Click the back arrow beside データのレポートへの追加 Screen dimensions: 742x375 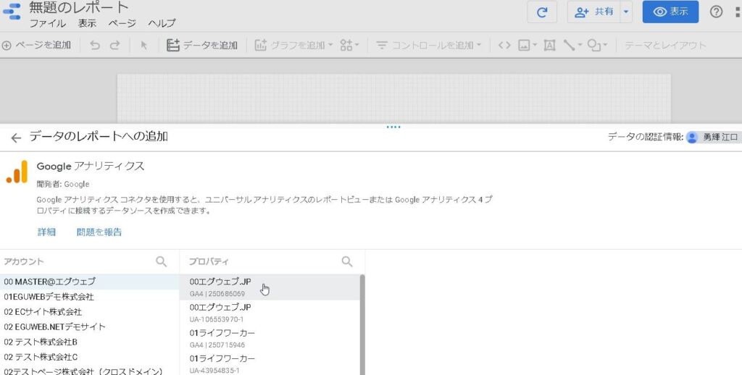coord(16,138)
